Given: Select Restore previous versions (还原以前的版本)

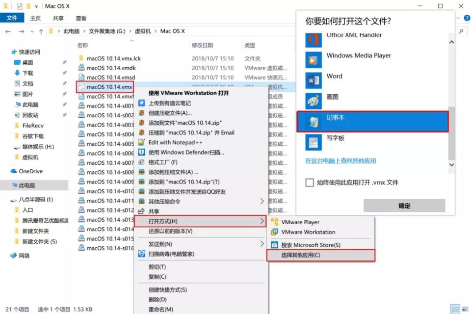Looking at the screenshot, I should coord(171,231).
